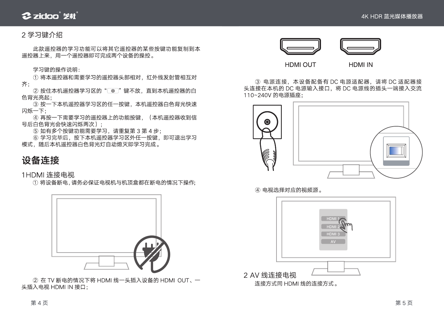Select HDMI 2 in the TV source menu
Screen dimensions: 444x318
point(333,227)
